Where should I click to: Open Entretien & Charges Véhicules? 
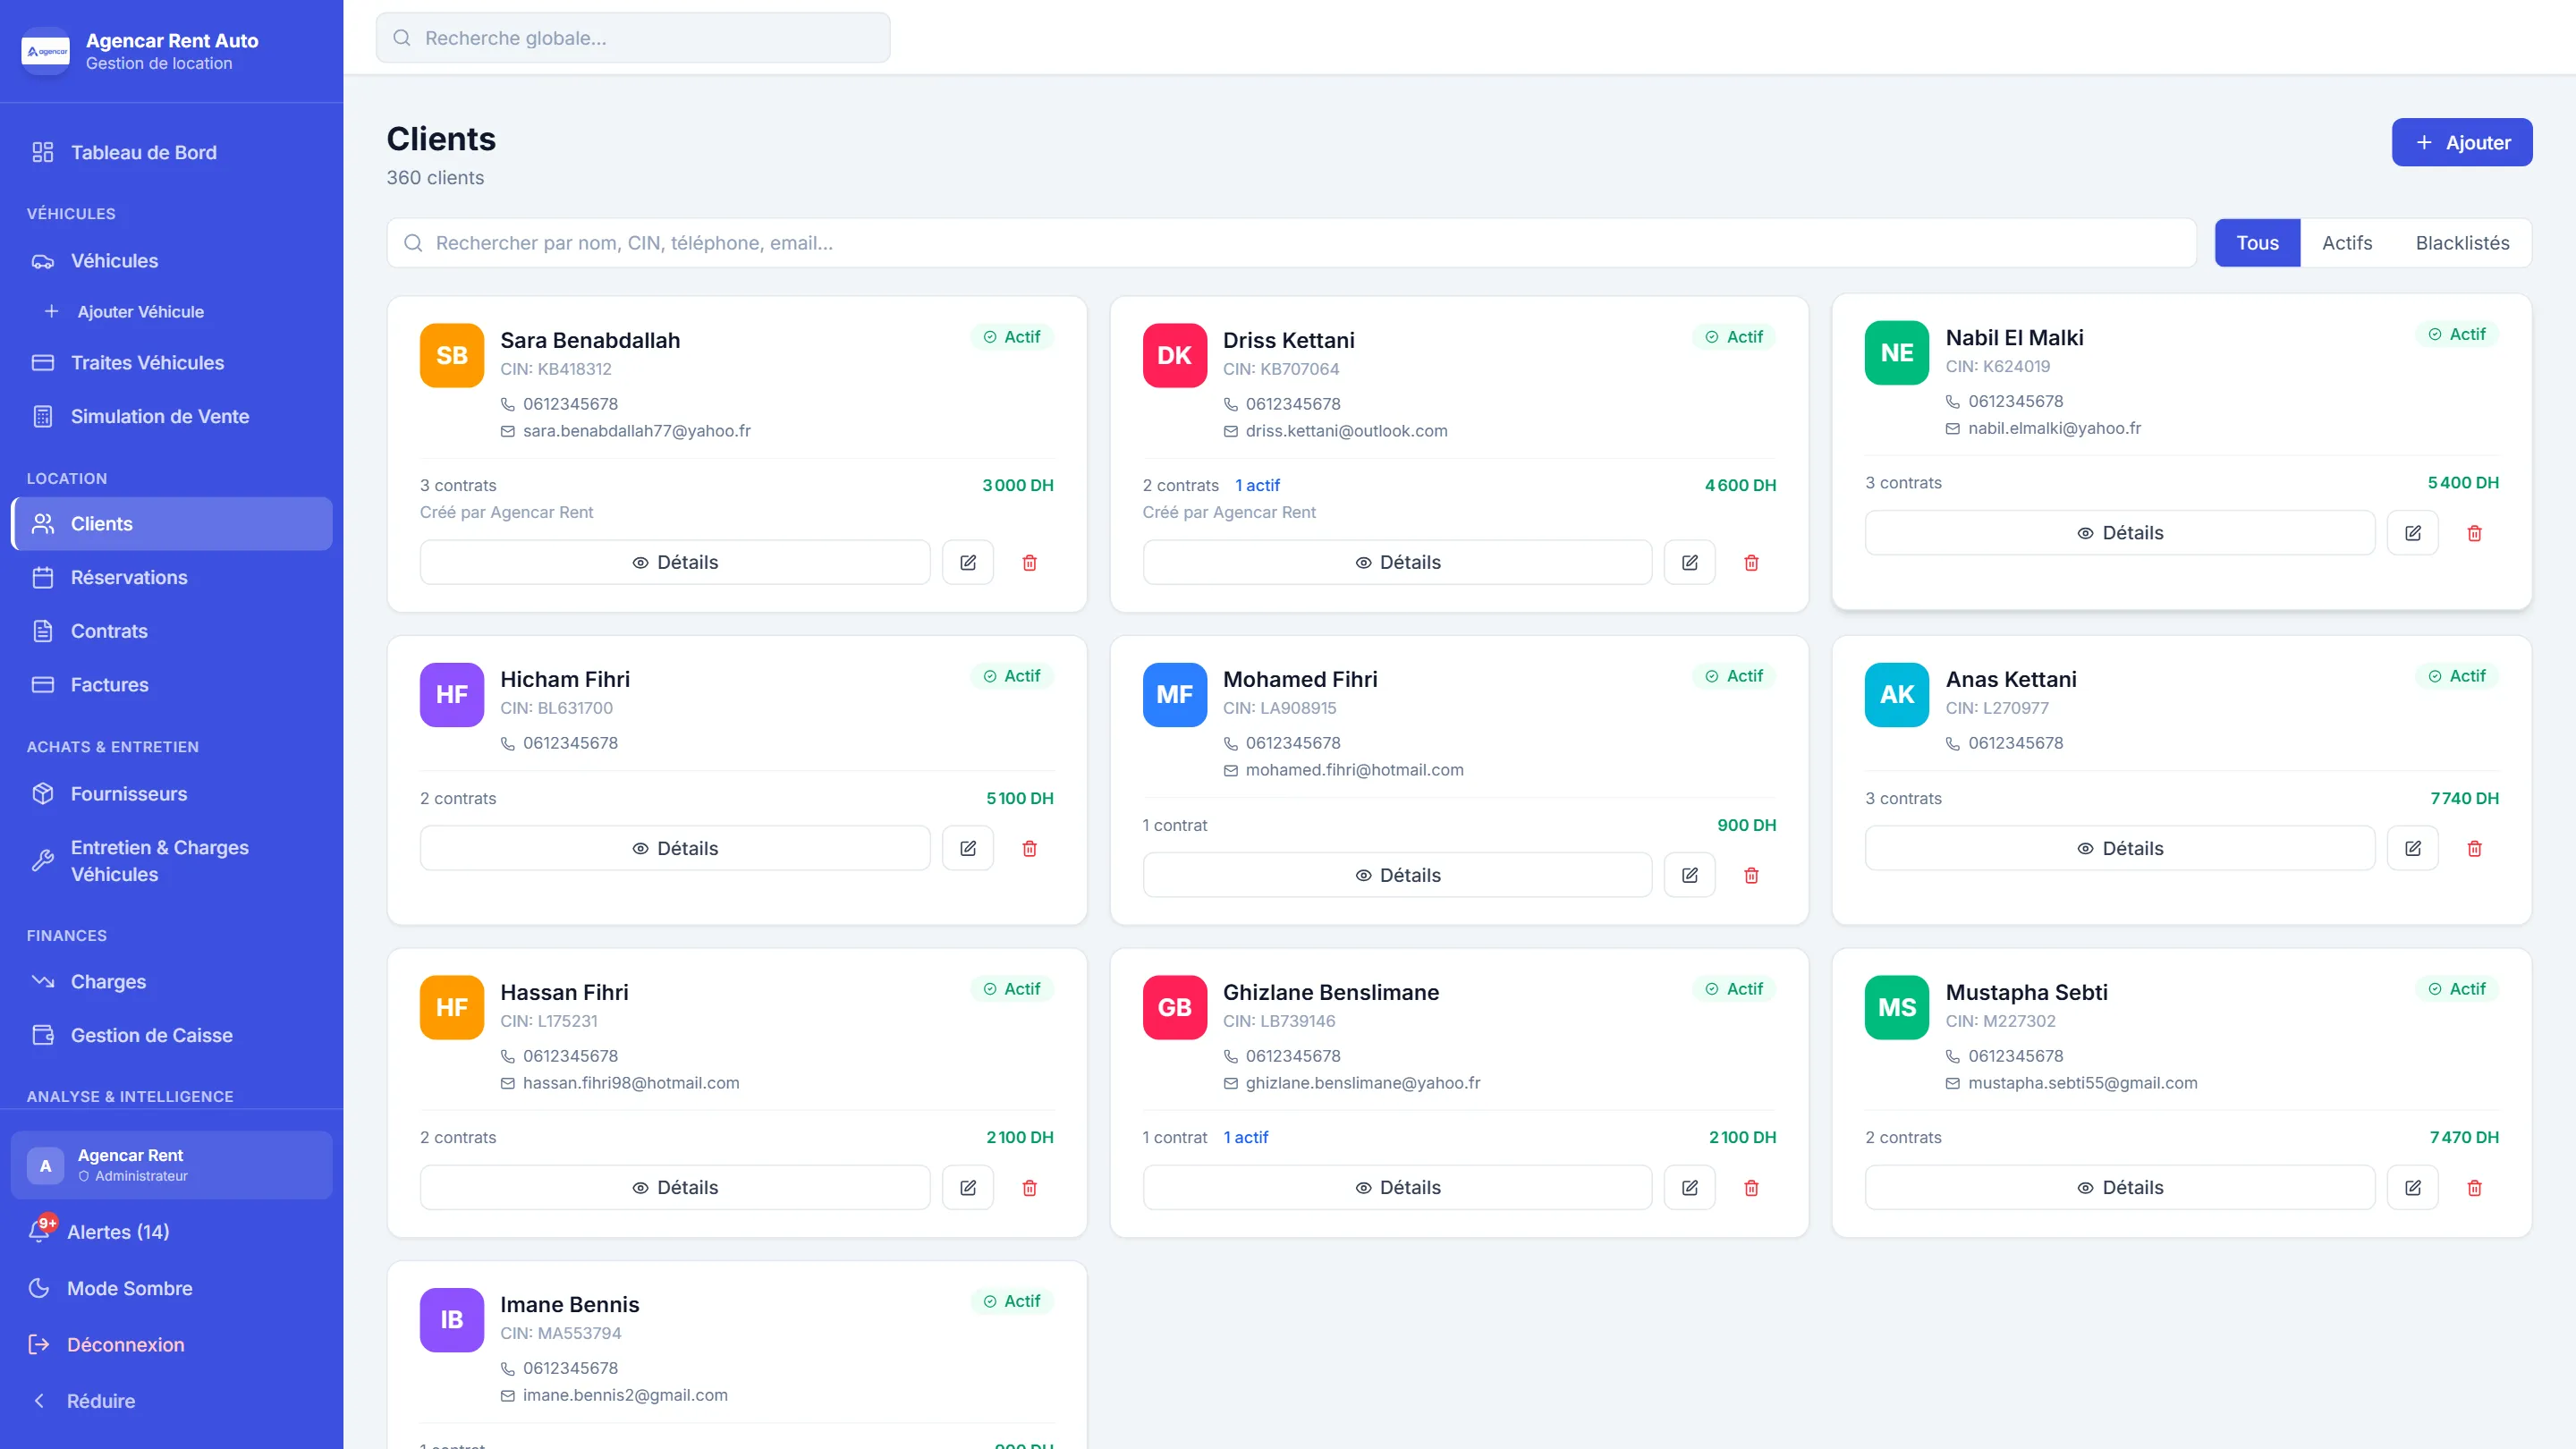172,861
